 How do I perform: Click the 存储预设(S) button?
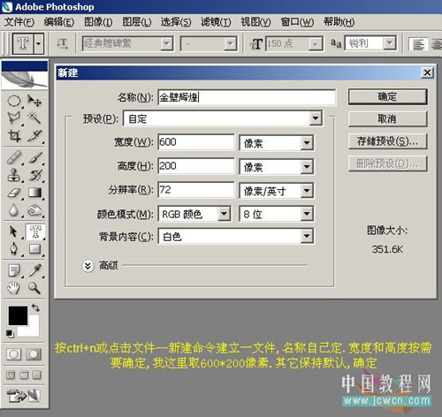coord(387,141)
